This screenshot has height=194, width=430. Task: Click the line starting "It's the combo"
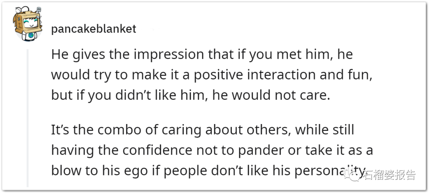coord(203,130)
